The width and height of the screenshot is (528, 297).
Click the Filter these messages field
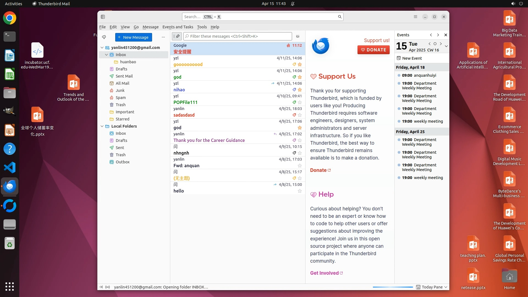(238, 36)
